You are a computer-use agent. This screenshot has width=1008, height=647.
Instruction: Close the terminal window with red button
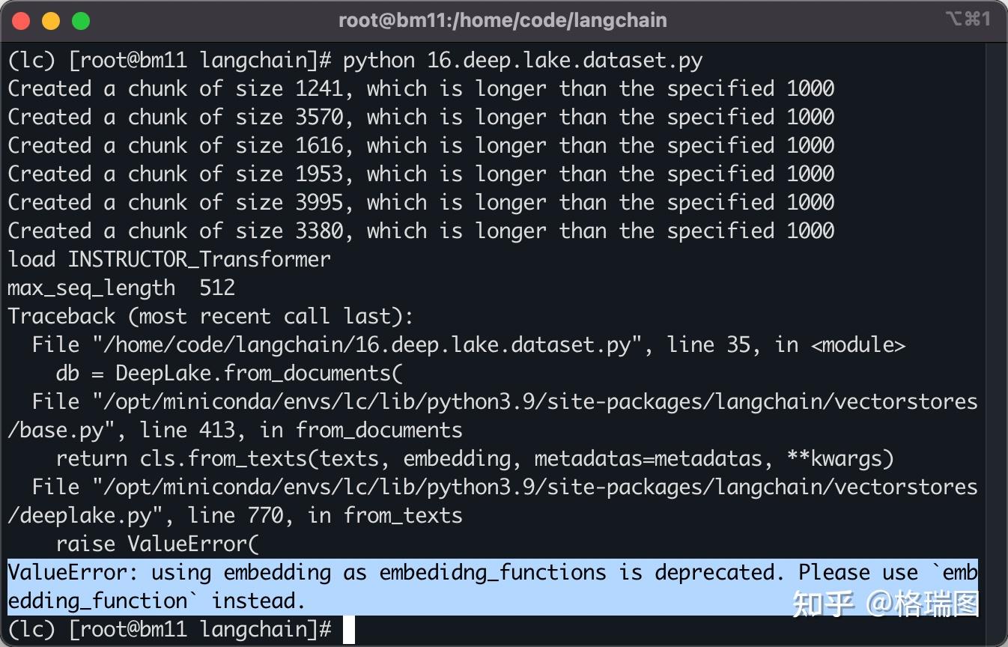pos(22,21)
